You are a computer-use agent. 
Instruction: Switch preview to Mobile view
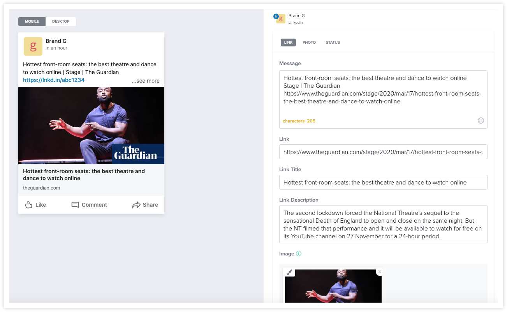point(32,21)
